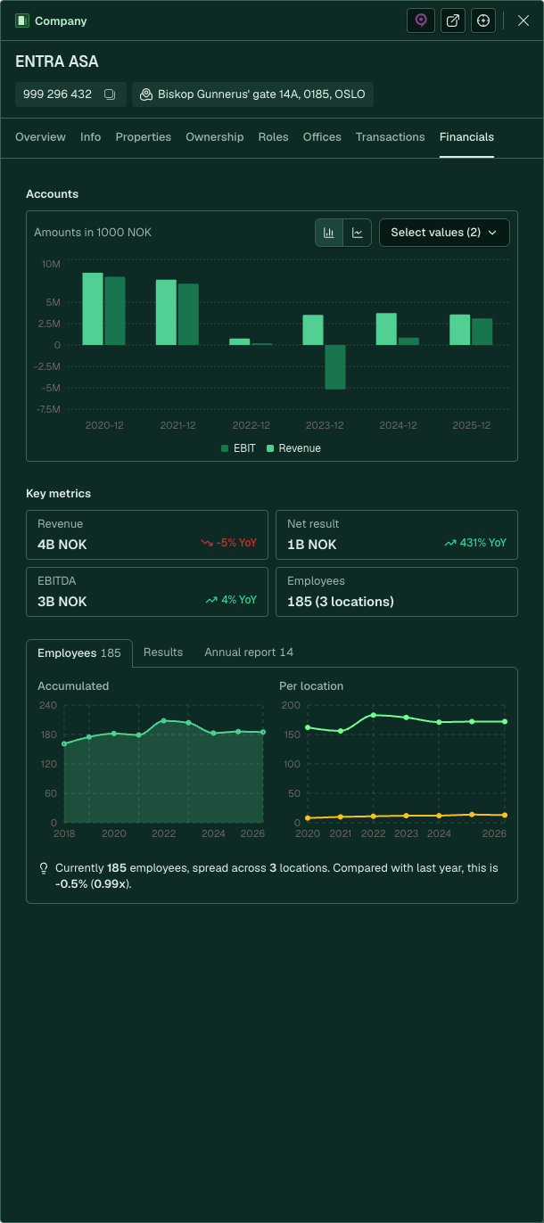Click the map pin location icon
Screen dimensions: 544x1223
pos(421,21)
